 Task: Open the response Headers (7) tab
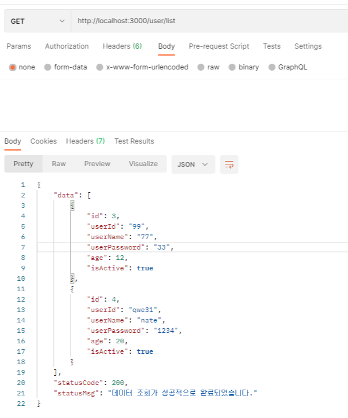coord(86,141)
